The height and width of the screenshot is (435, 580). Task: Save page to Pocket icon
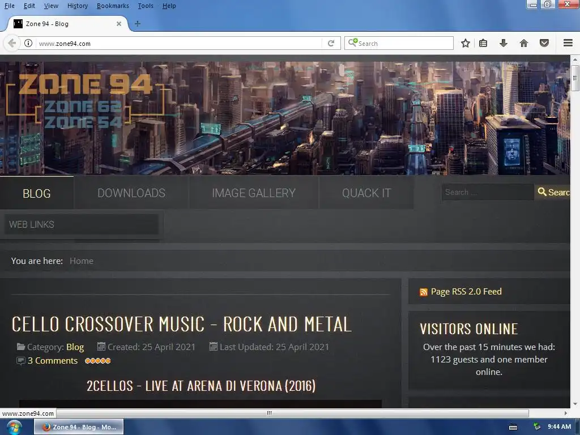point(544,43)
